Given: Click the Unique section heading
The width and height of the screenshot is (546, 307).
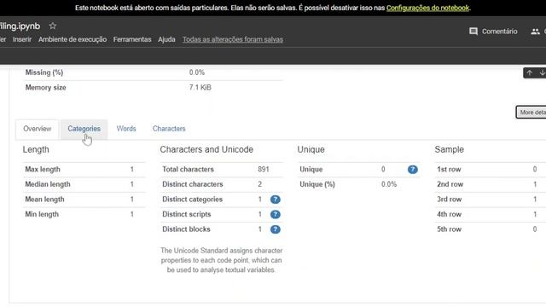Looking at the screenshot, I should coord(311,150).
